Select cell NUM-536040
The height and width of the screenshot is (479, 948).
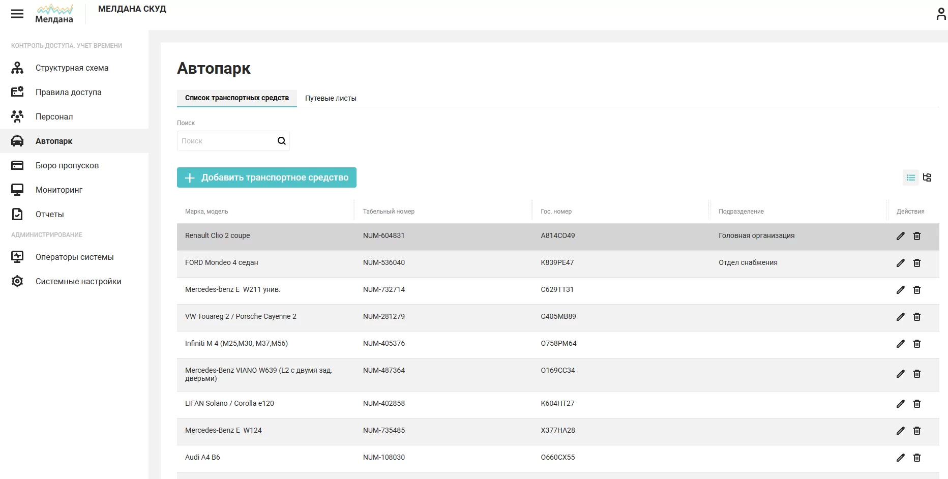pos(384,262)
